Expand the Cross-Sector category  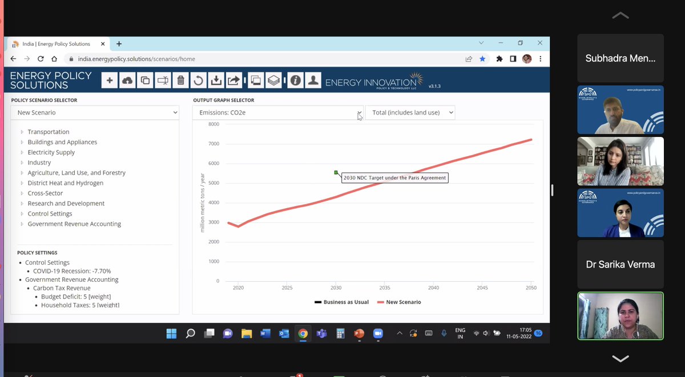click(45, 193)
